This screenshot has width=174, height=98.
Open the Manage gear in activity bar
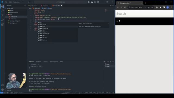[x=2, y=90]
